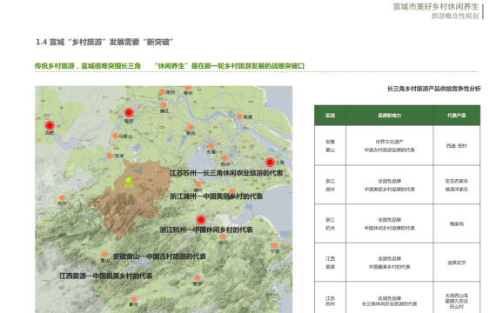The image size is (496, 313).
Task: Click the 江苏苏州 map annotation label
Action: (226, 173)
